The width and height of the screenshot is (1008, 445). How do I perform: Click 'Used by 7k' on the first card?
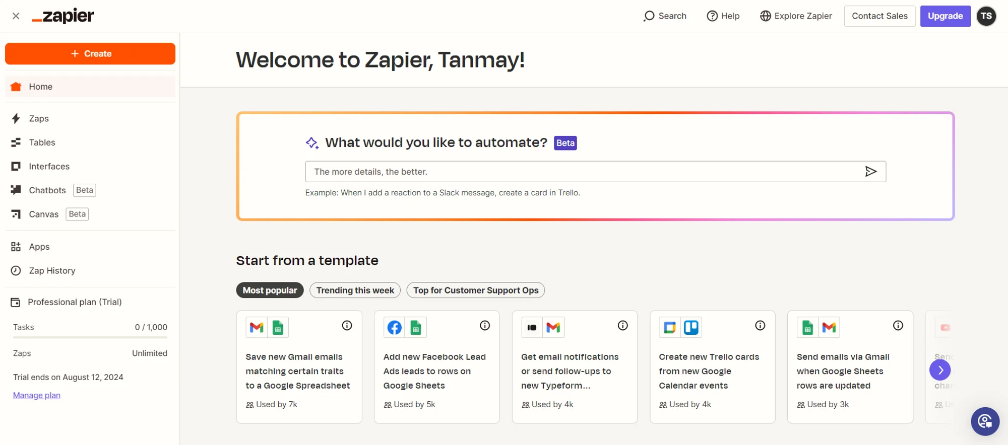tap(272, 405)
